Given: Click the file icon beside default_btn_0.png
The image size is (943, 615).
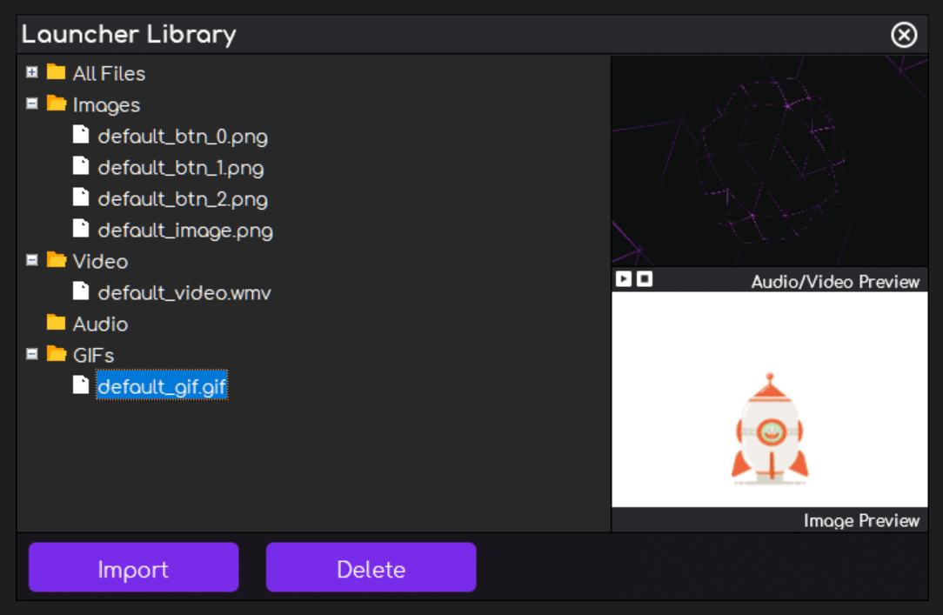Looking at the screenshot, I should (81, 136).
